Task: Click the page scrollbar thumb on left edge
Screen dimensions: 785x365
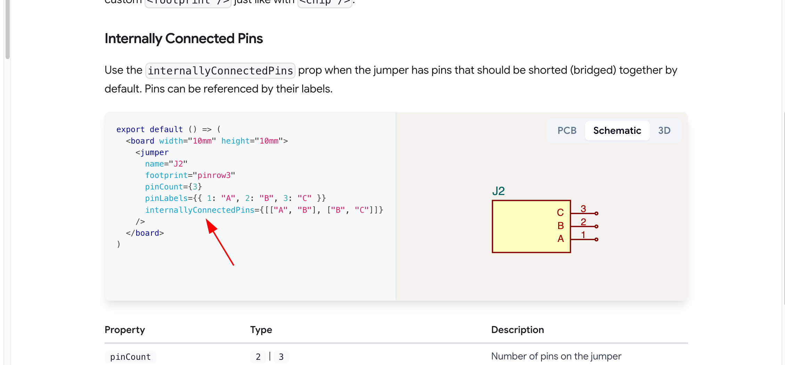Action: (x=7, y=30)
